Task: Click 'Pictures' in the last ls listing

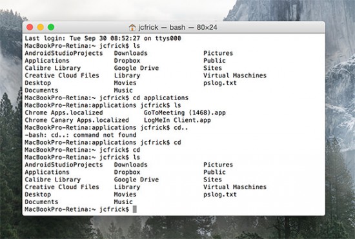Action: (x=218, y=165)
